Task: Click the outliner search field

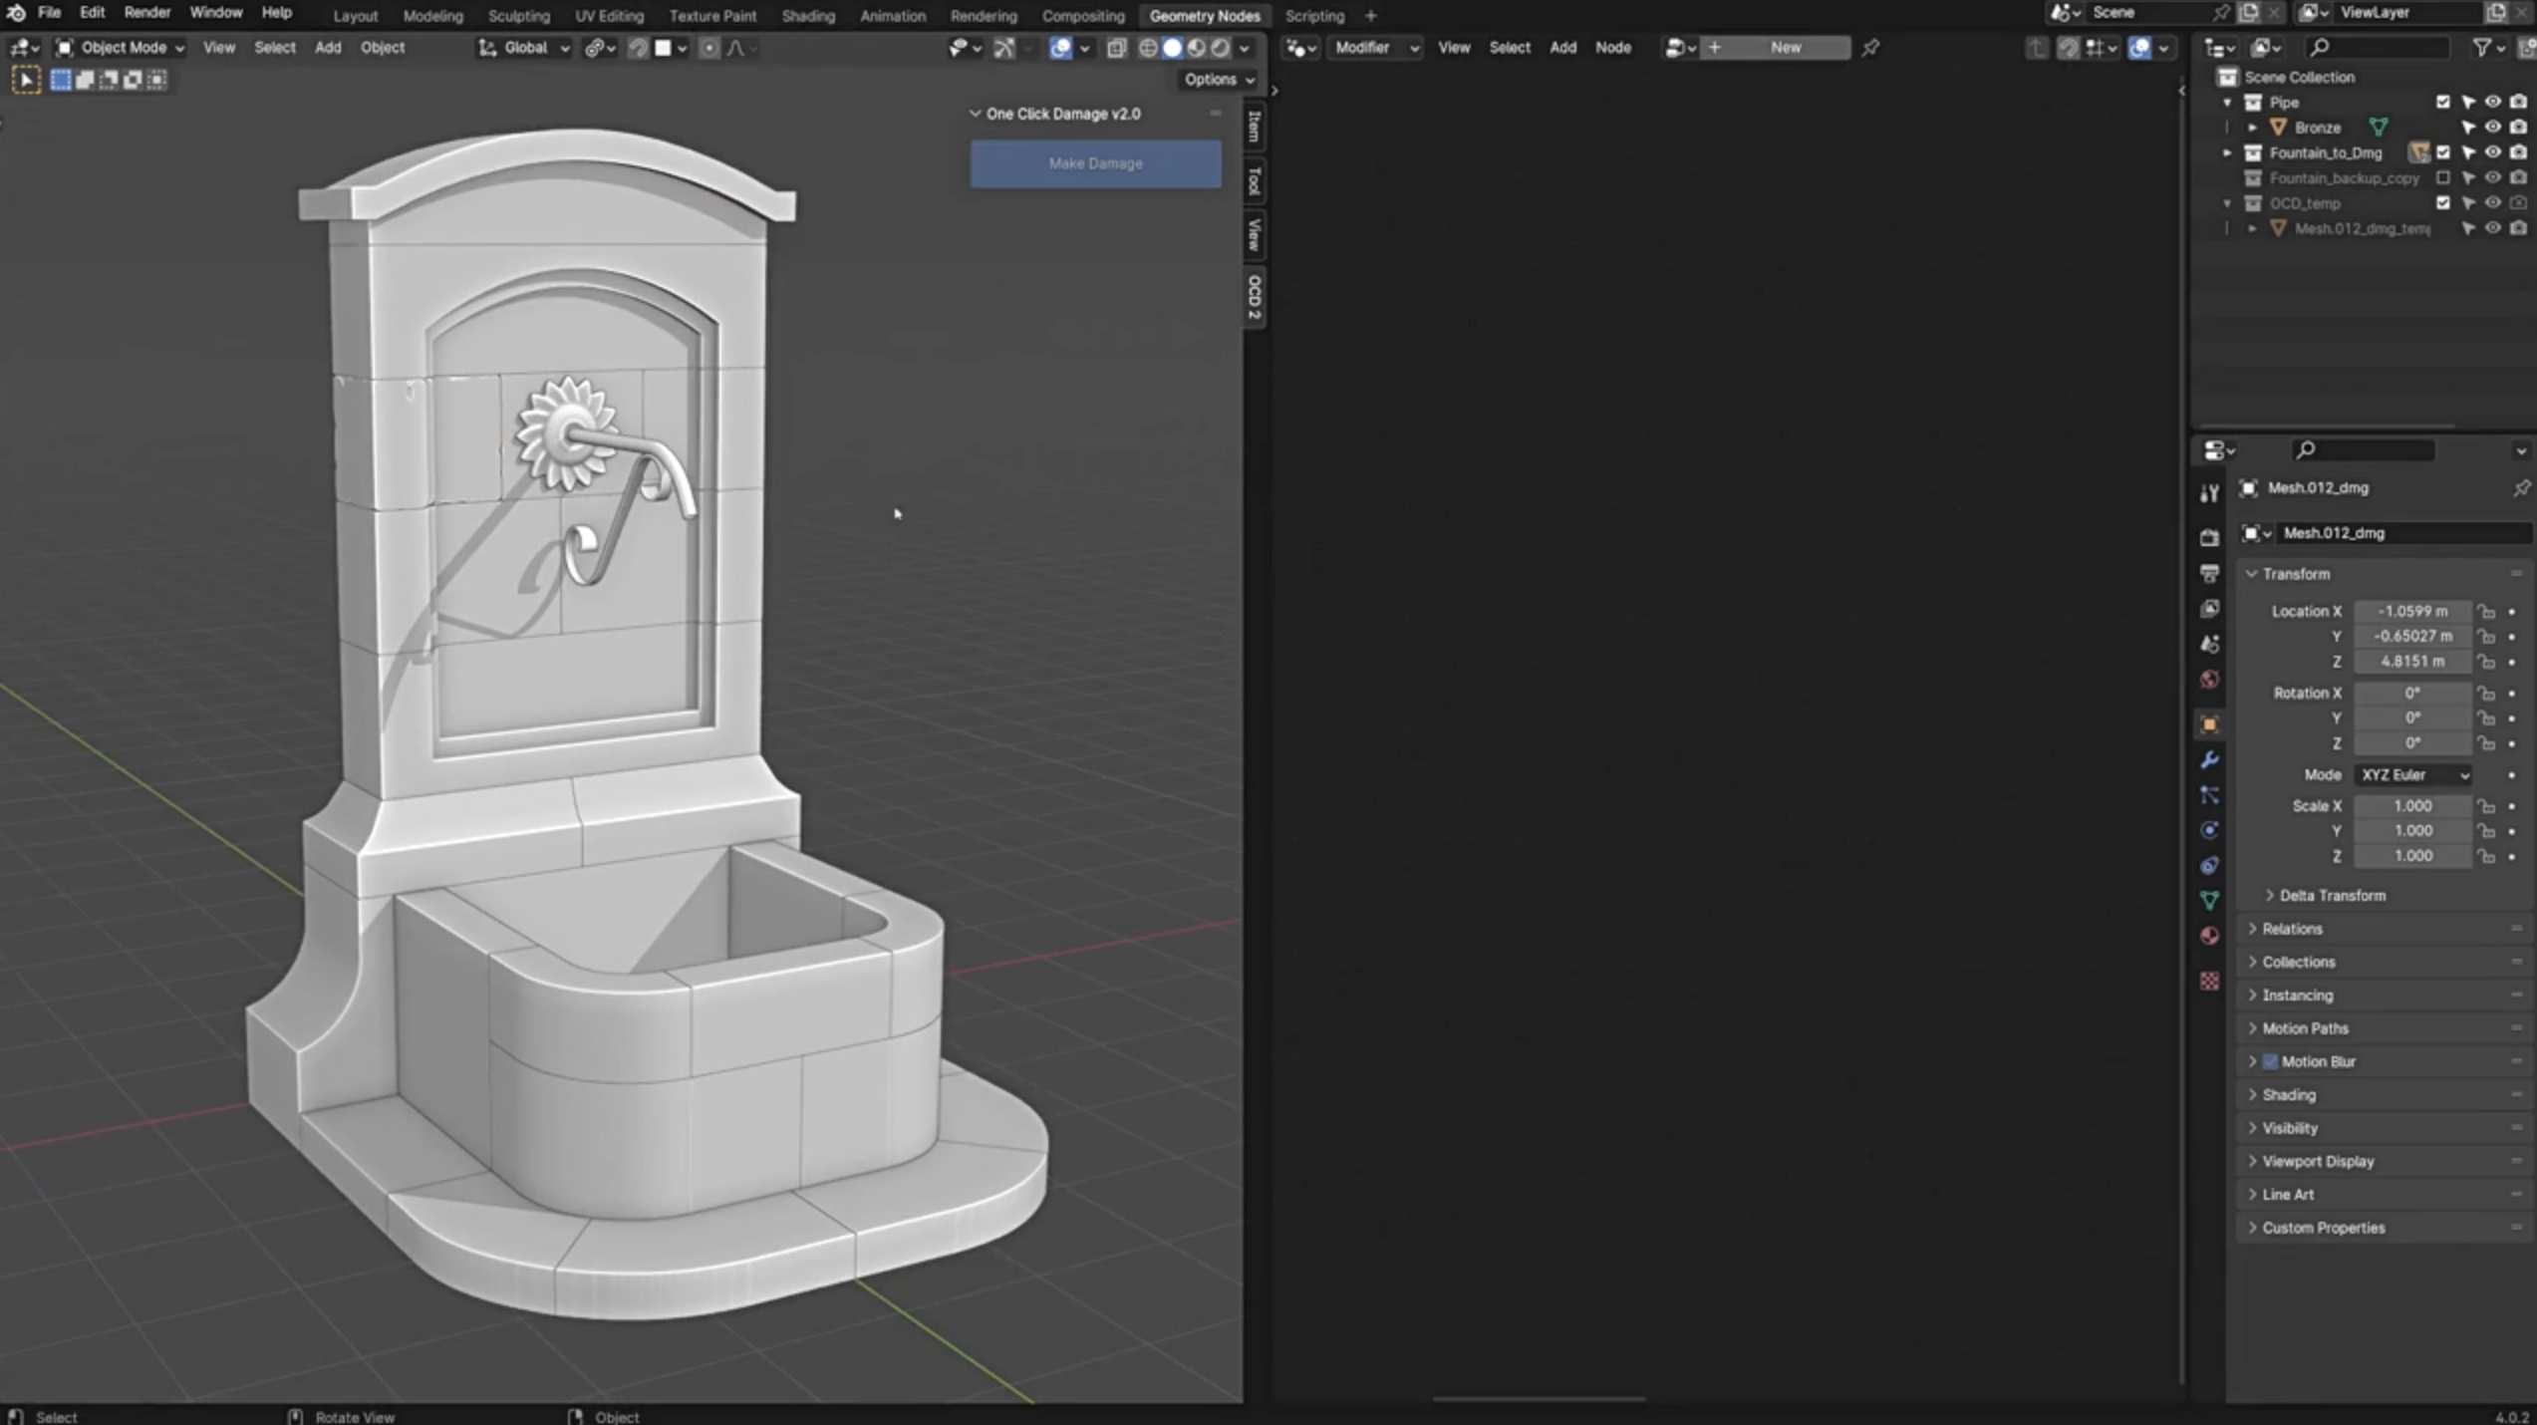Action: point(2382,48)
